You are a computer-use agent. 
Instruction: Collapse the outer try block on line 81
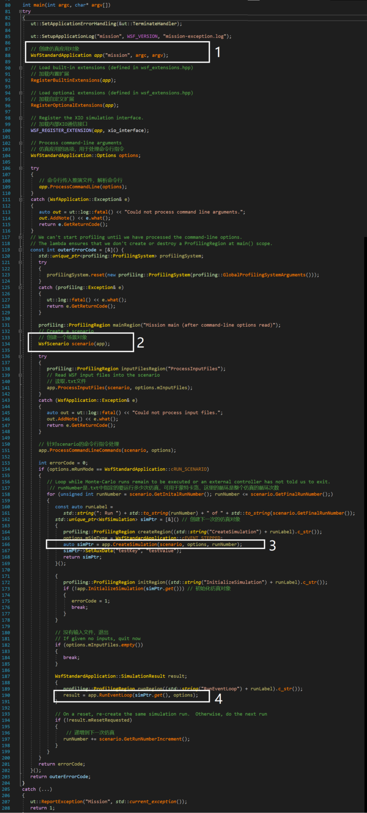[20, 11]
